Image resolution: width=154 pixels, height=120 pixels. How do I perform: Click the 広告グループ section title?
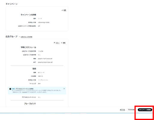[x=11, y=37]
